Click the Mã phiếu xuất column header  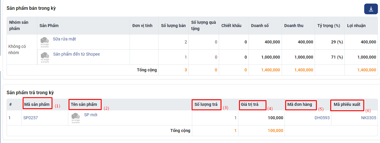click(x=347, y=104)
